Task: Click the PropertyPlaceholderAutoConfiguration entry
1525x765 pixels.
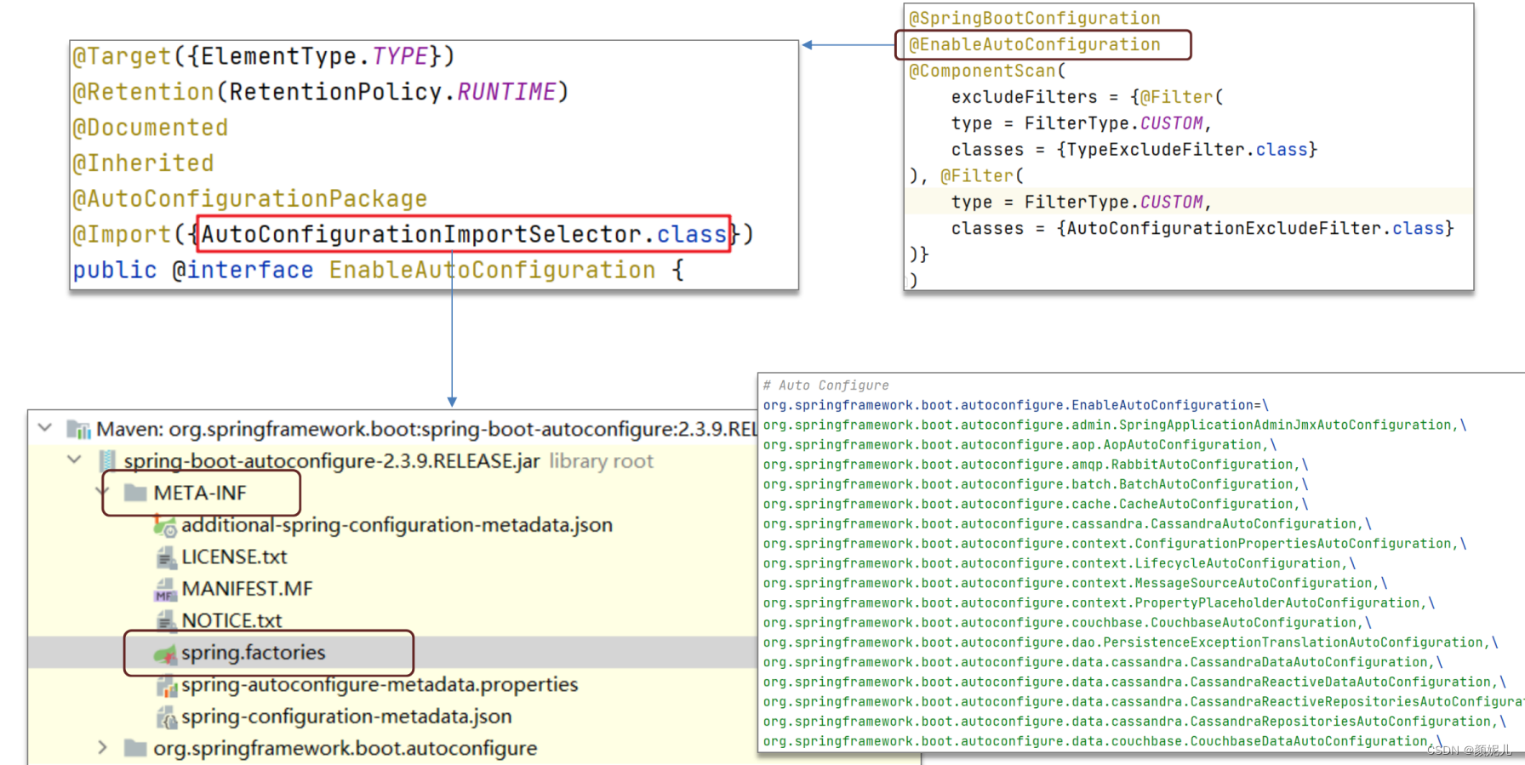Action: (x=1099, y=602)
